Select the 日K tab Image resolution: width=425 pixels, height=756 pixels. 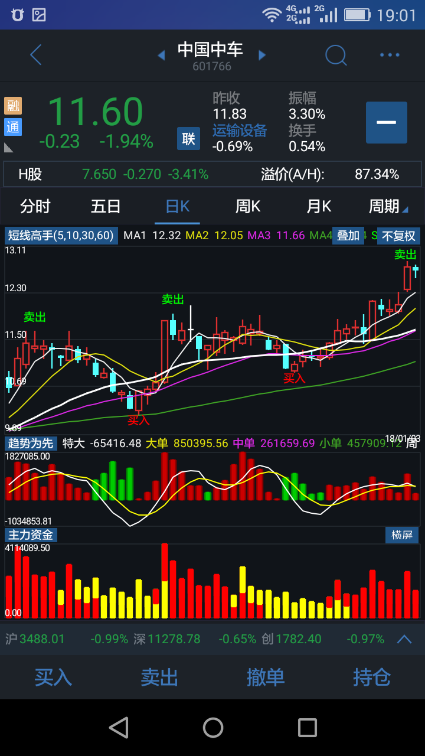point(177,206)
